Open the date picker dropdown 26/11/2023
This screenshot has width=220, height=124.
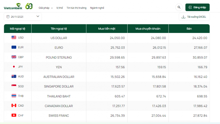tap(23, 17)
